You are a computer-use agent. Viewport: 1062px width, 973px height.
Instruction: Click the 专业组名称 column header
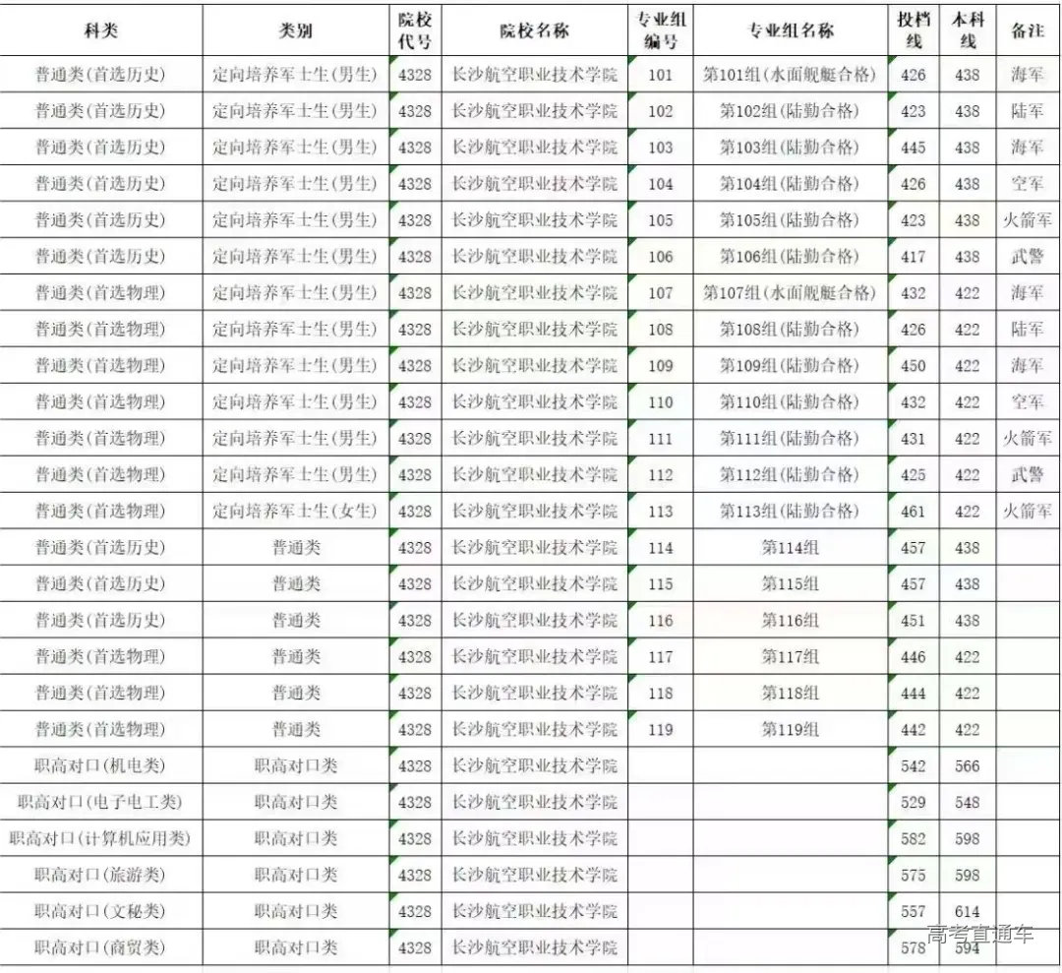tap(790, 30)
